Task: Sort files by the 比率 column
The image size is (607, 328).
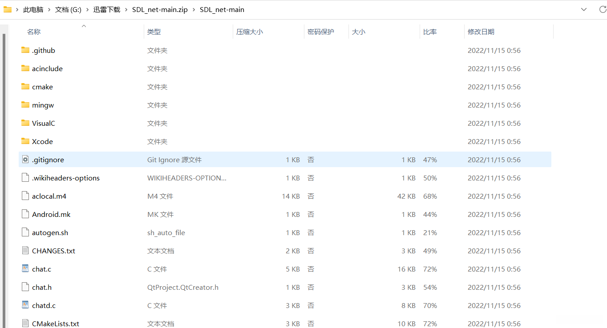Action: 430,32
